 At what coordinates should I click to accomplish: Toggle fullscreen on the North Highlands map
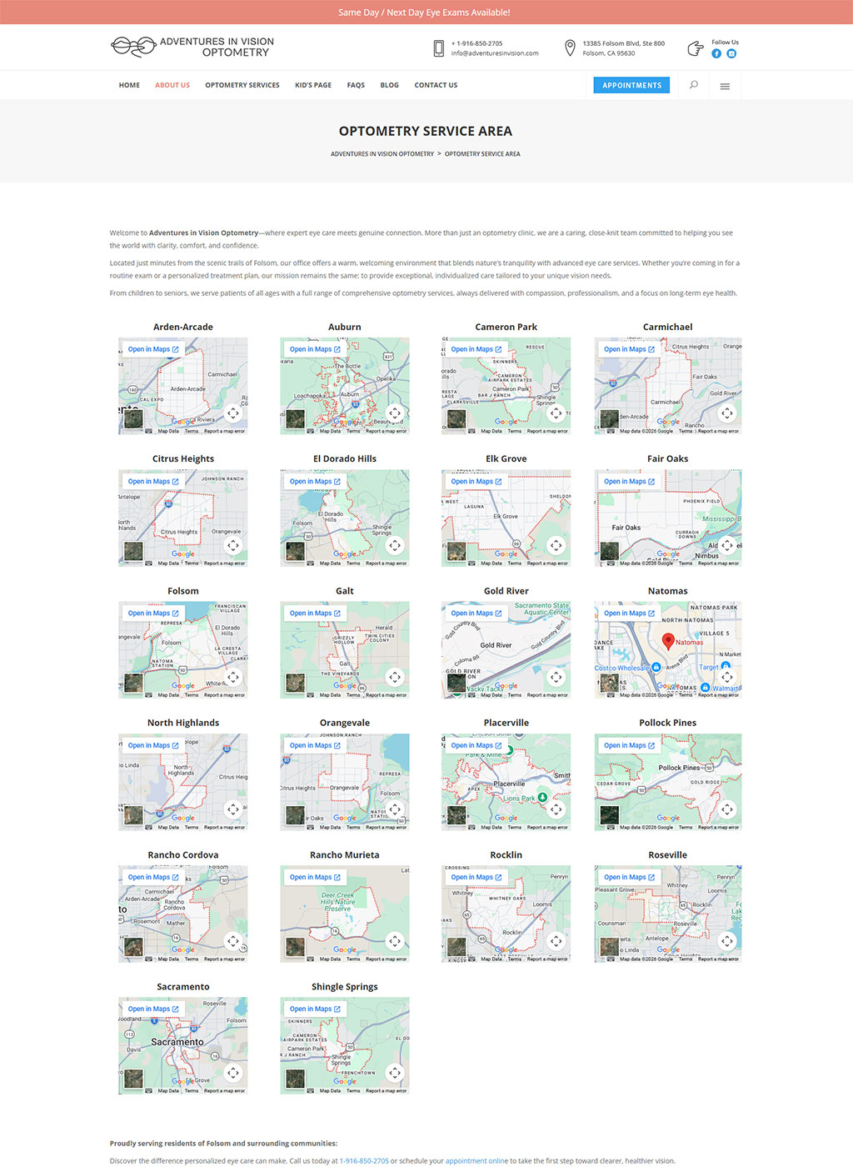pos(233,809)
